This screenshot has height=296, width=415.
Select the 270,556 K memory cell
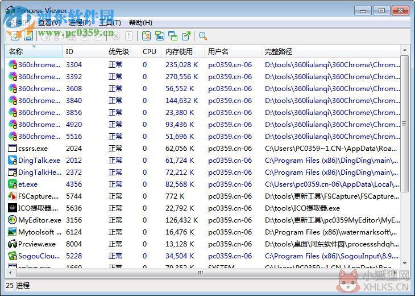coord(182,77)
